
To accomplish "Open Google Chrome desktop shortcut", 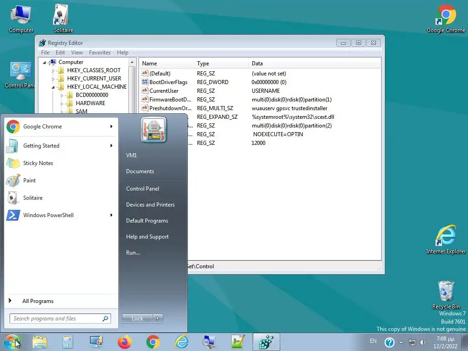I will [446, 19].
